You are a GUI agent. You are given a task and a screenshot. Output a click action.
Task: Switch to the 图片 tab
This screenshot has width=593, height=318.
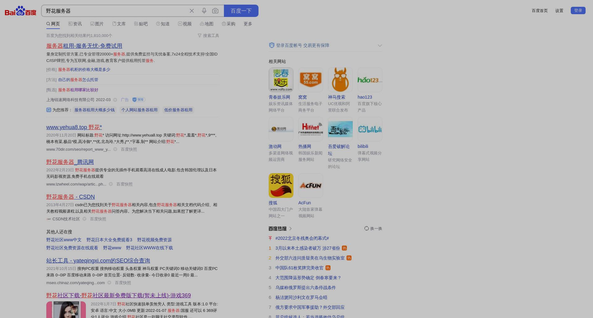coord(97,24)
